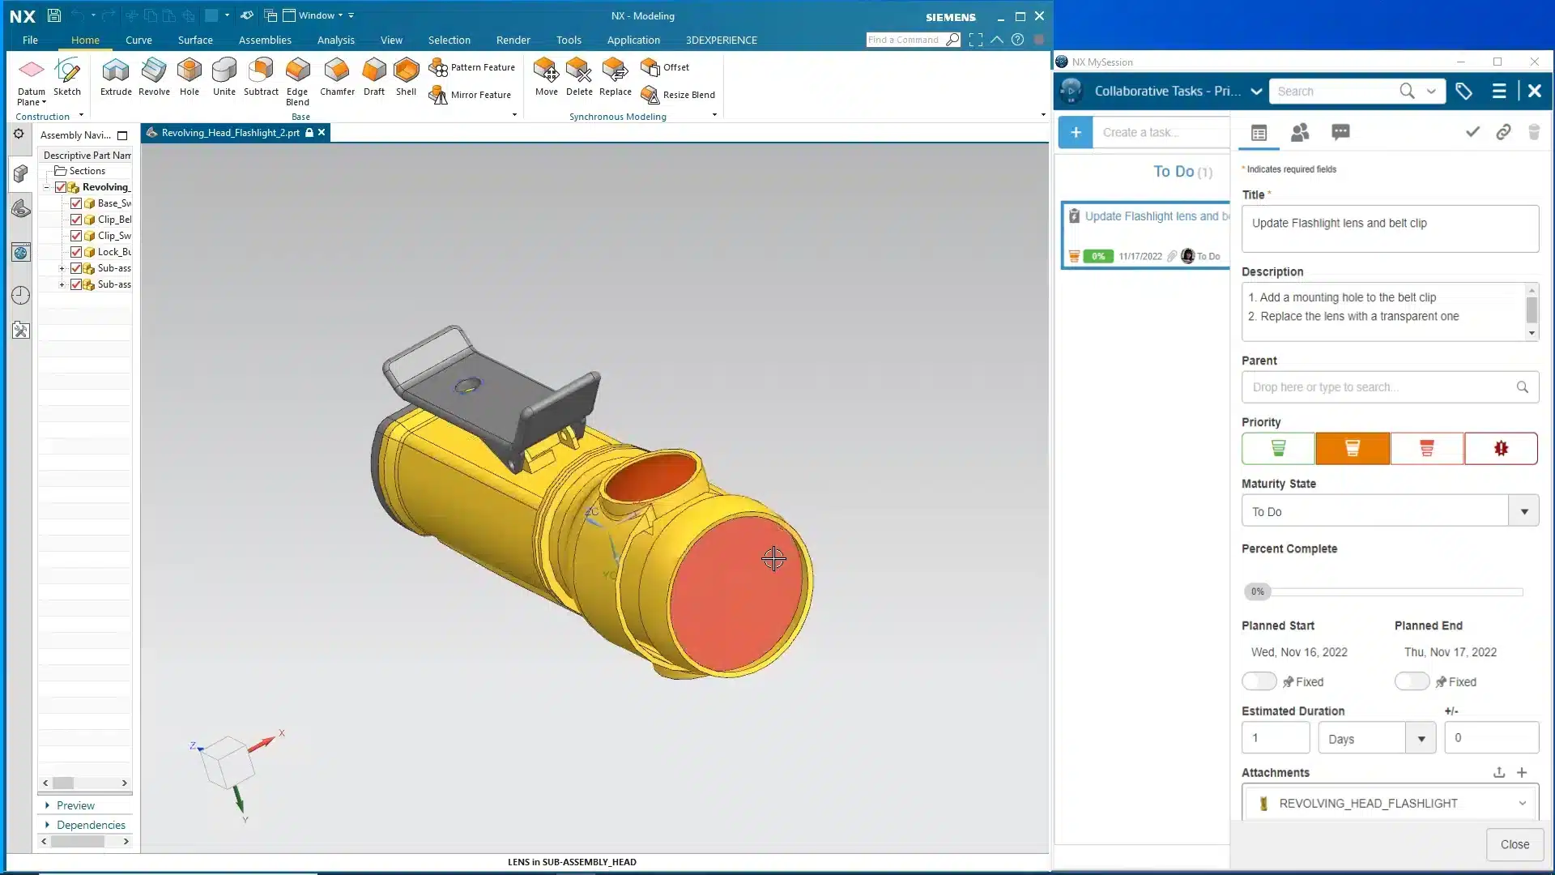Click the Close button in task panel
The width and height of the screenshot is (1555, 875).
click(1514, 844)
